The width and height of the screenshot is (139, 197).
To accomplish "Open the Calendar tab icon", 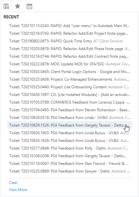I will pos(29,6).
